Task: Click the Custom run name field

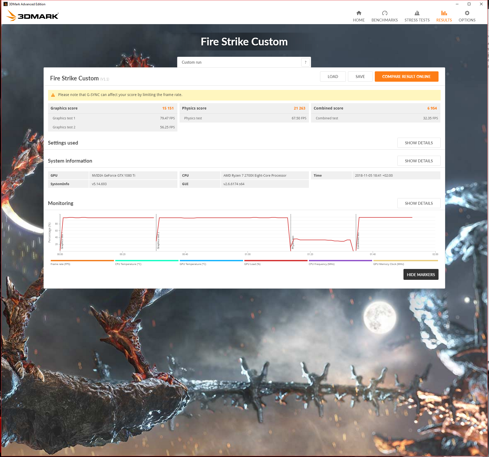Action: click(x=239, y=62)
